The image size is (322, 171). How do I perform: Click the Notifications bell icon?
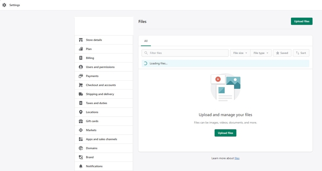(x=81, y=166)
